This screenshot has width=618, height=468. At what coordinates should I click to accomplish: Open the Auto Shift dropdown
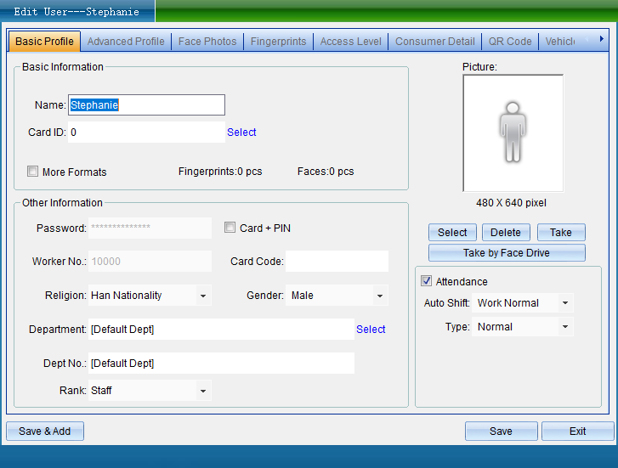pos(564,303)
